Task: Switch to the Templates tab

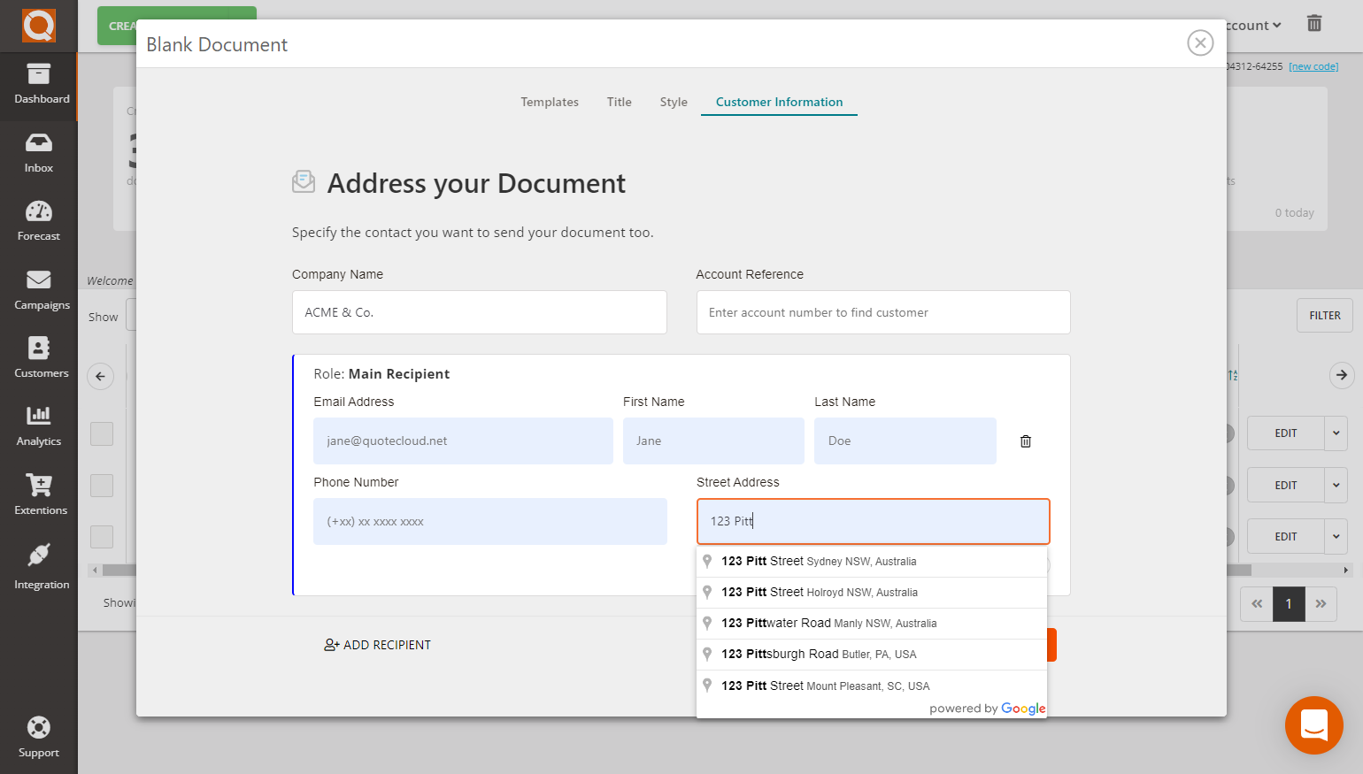Action: [x=549, y=102]
